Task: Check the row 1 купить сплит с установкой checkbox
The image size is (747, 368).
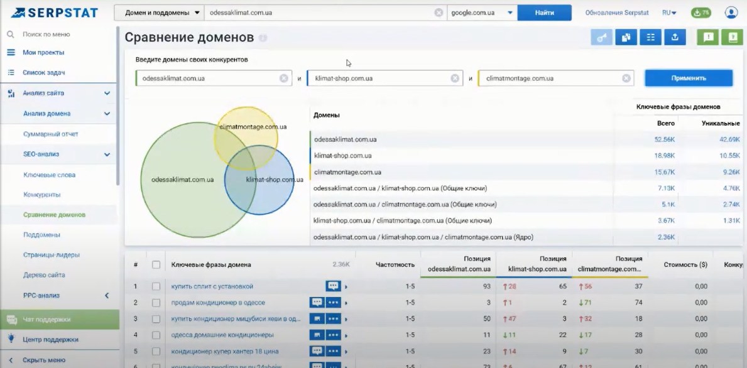Action: [156, 286]
